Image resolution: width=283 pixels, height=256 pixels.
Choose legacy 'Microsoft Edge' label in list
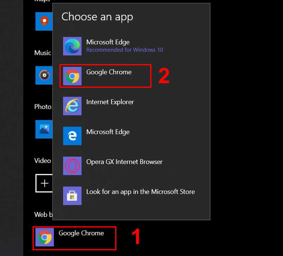[x=108, y=132]
